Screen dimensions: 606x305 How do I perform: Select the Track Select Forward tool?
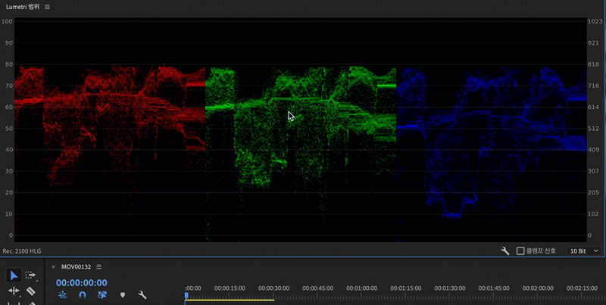pyautogui.click(x=31, y=275)
